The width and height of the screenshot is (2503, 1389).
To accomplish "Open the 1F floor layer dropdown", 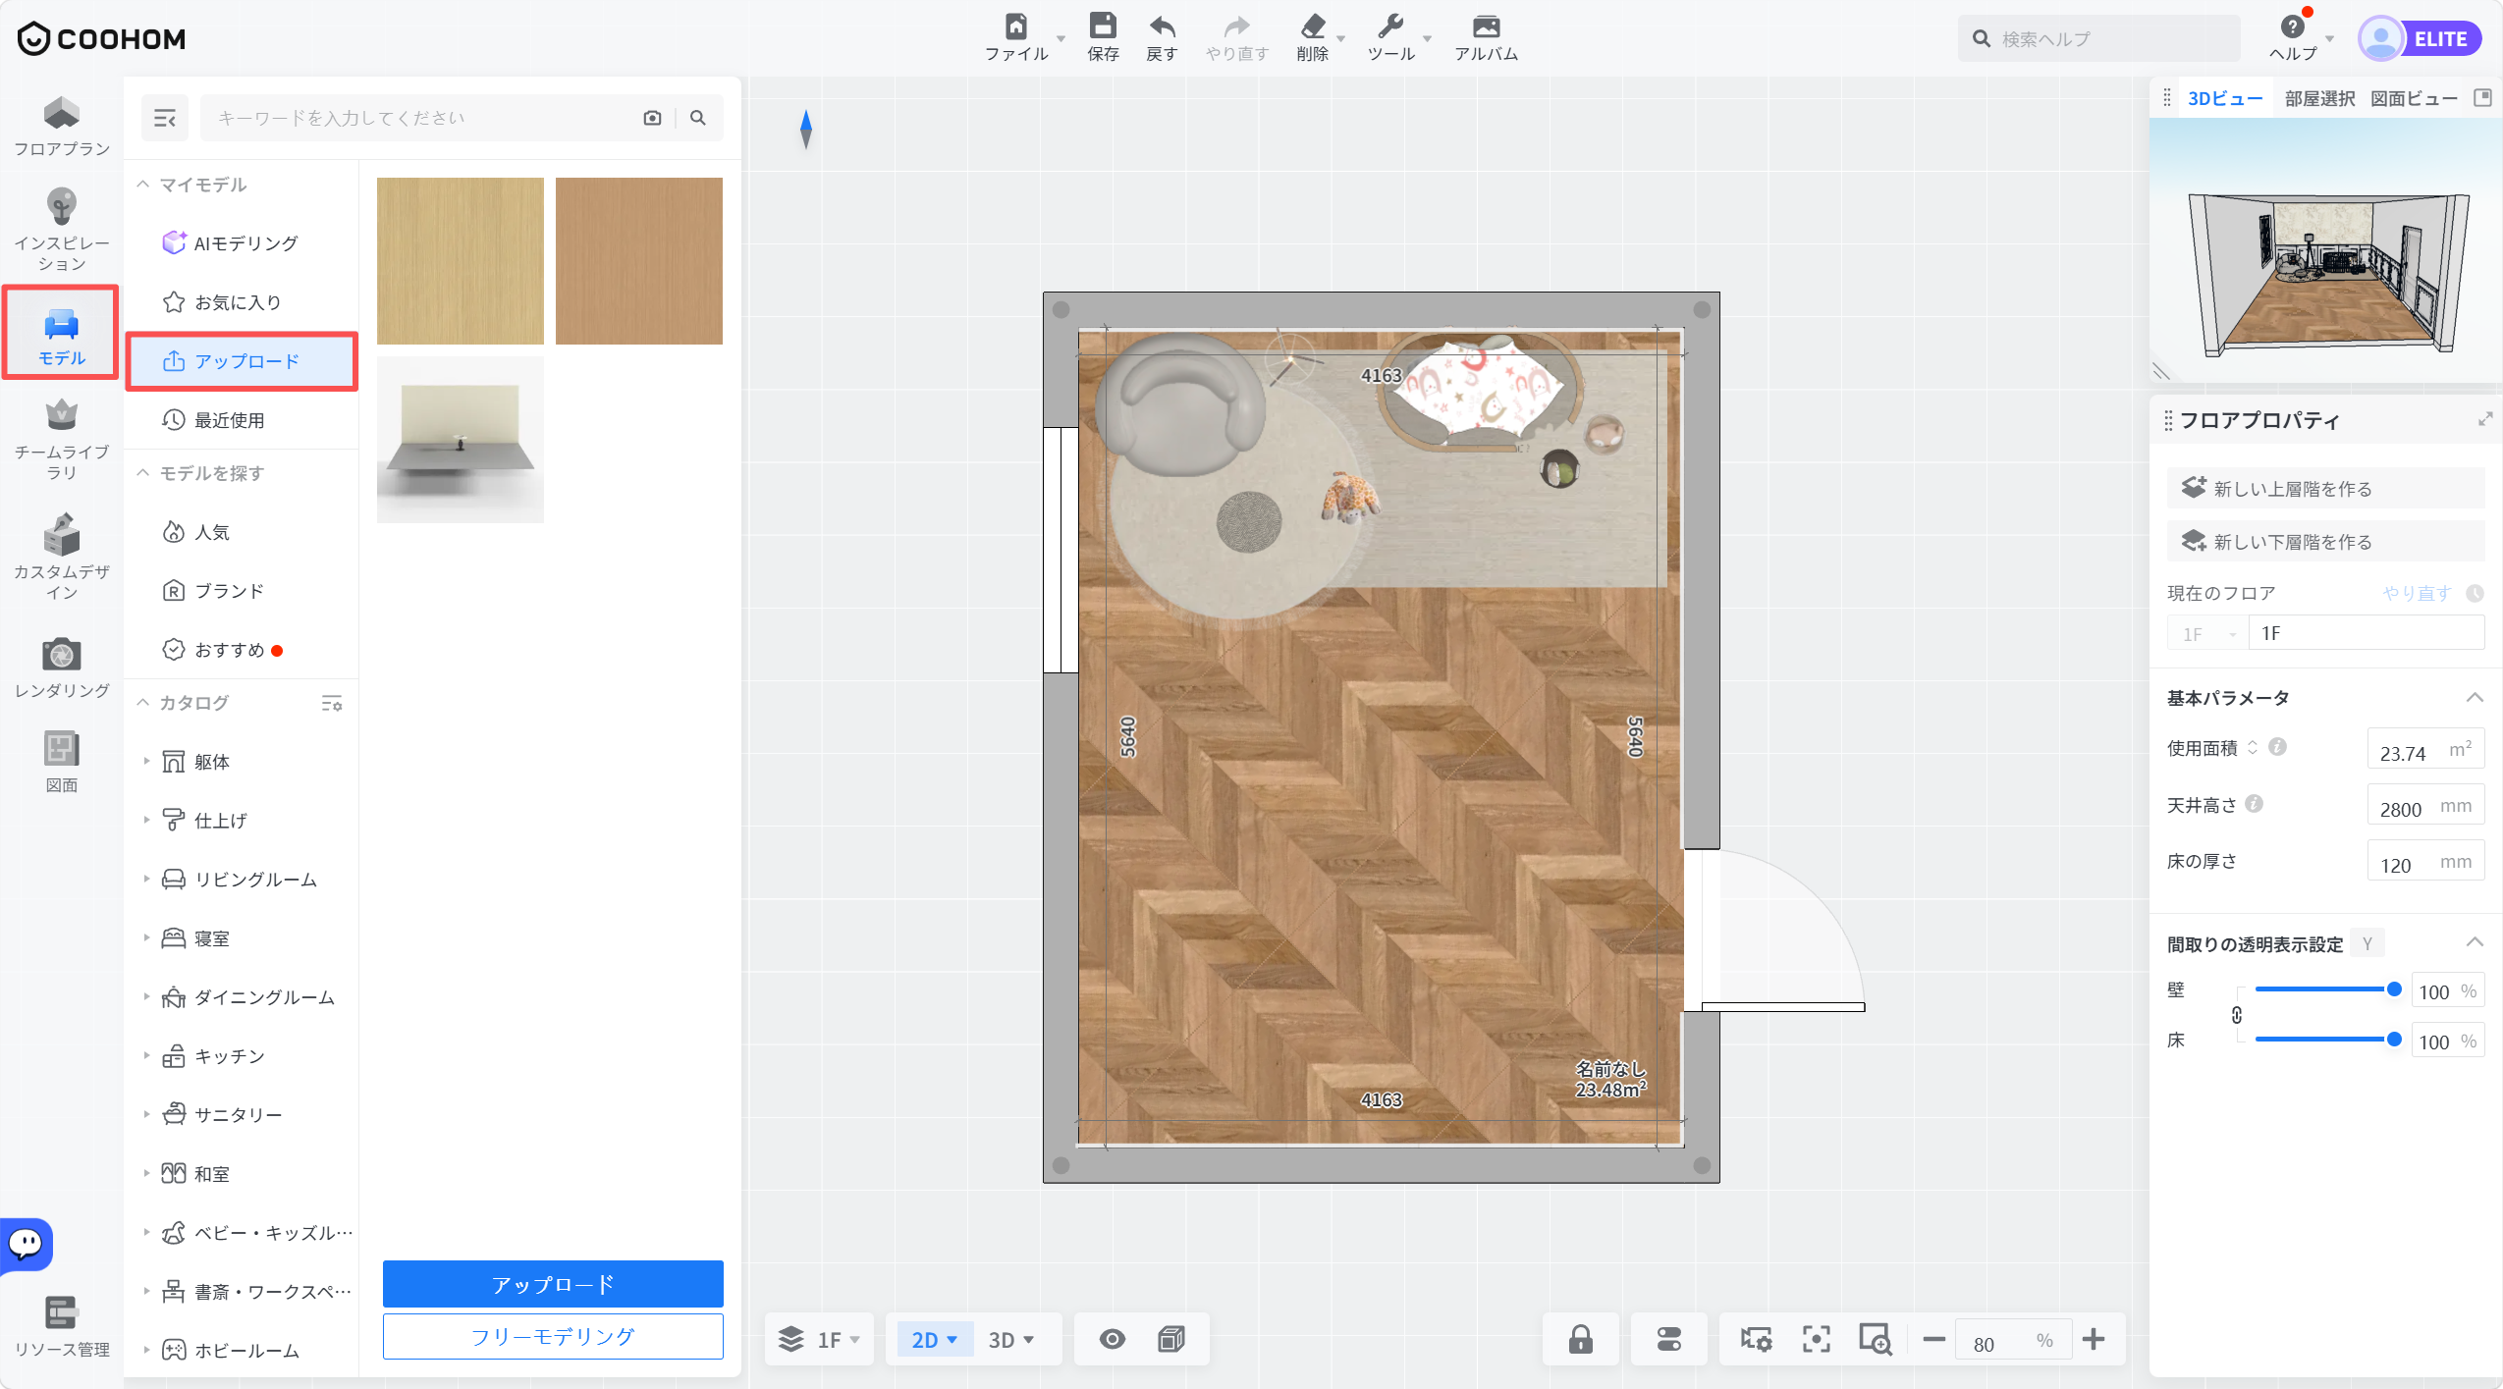I will [x=819, y=1339].
